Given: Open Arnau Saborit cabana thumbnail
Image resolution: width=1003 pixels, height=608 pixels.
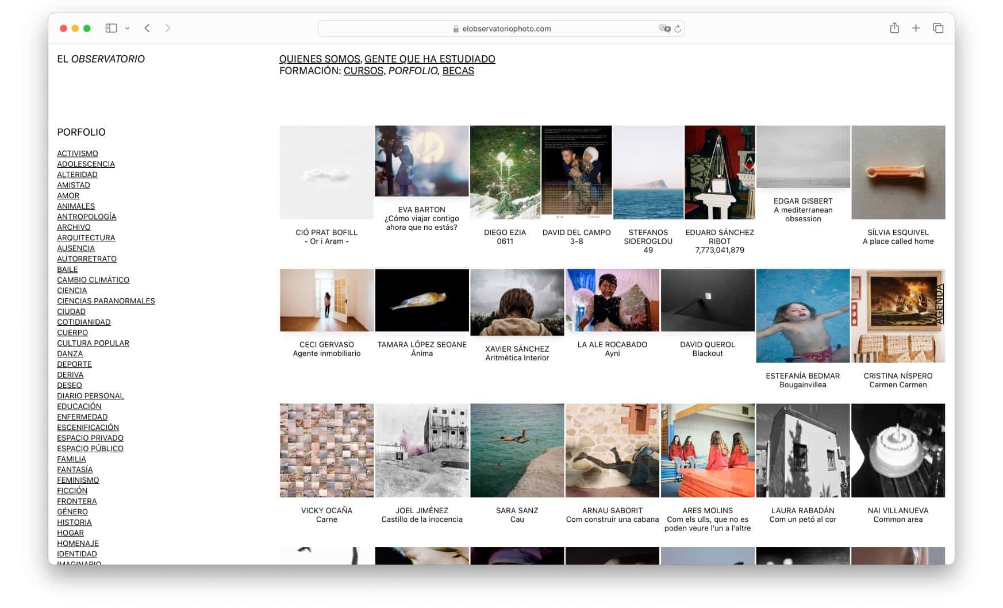Looking at the screenshot, I should point(613,451).
